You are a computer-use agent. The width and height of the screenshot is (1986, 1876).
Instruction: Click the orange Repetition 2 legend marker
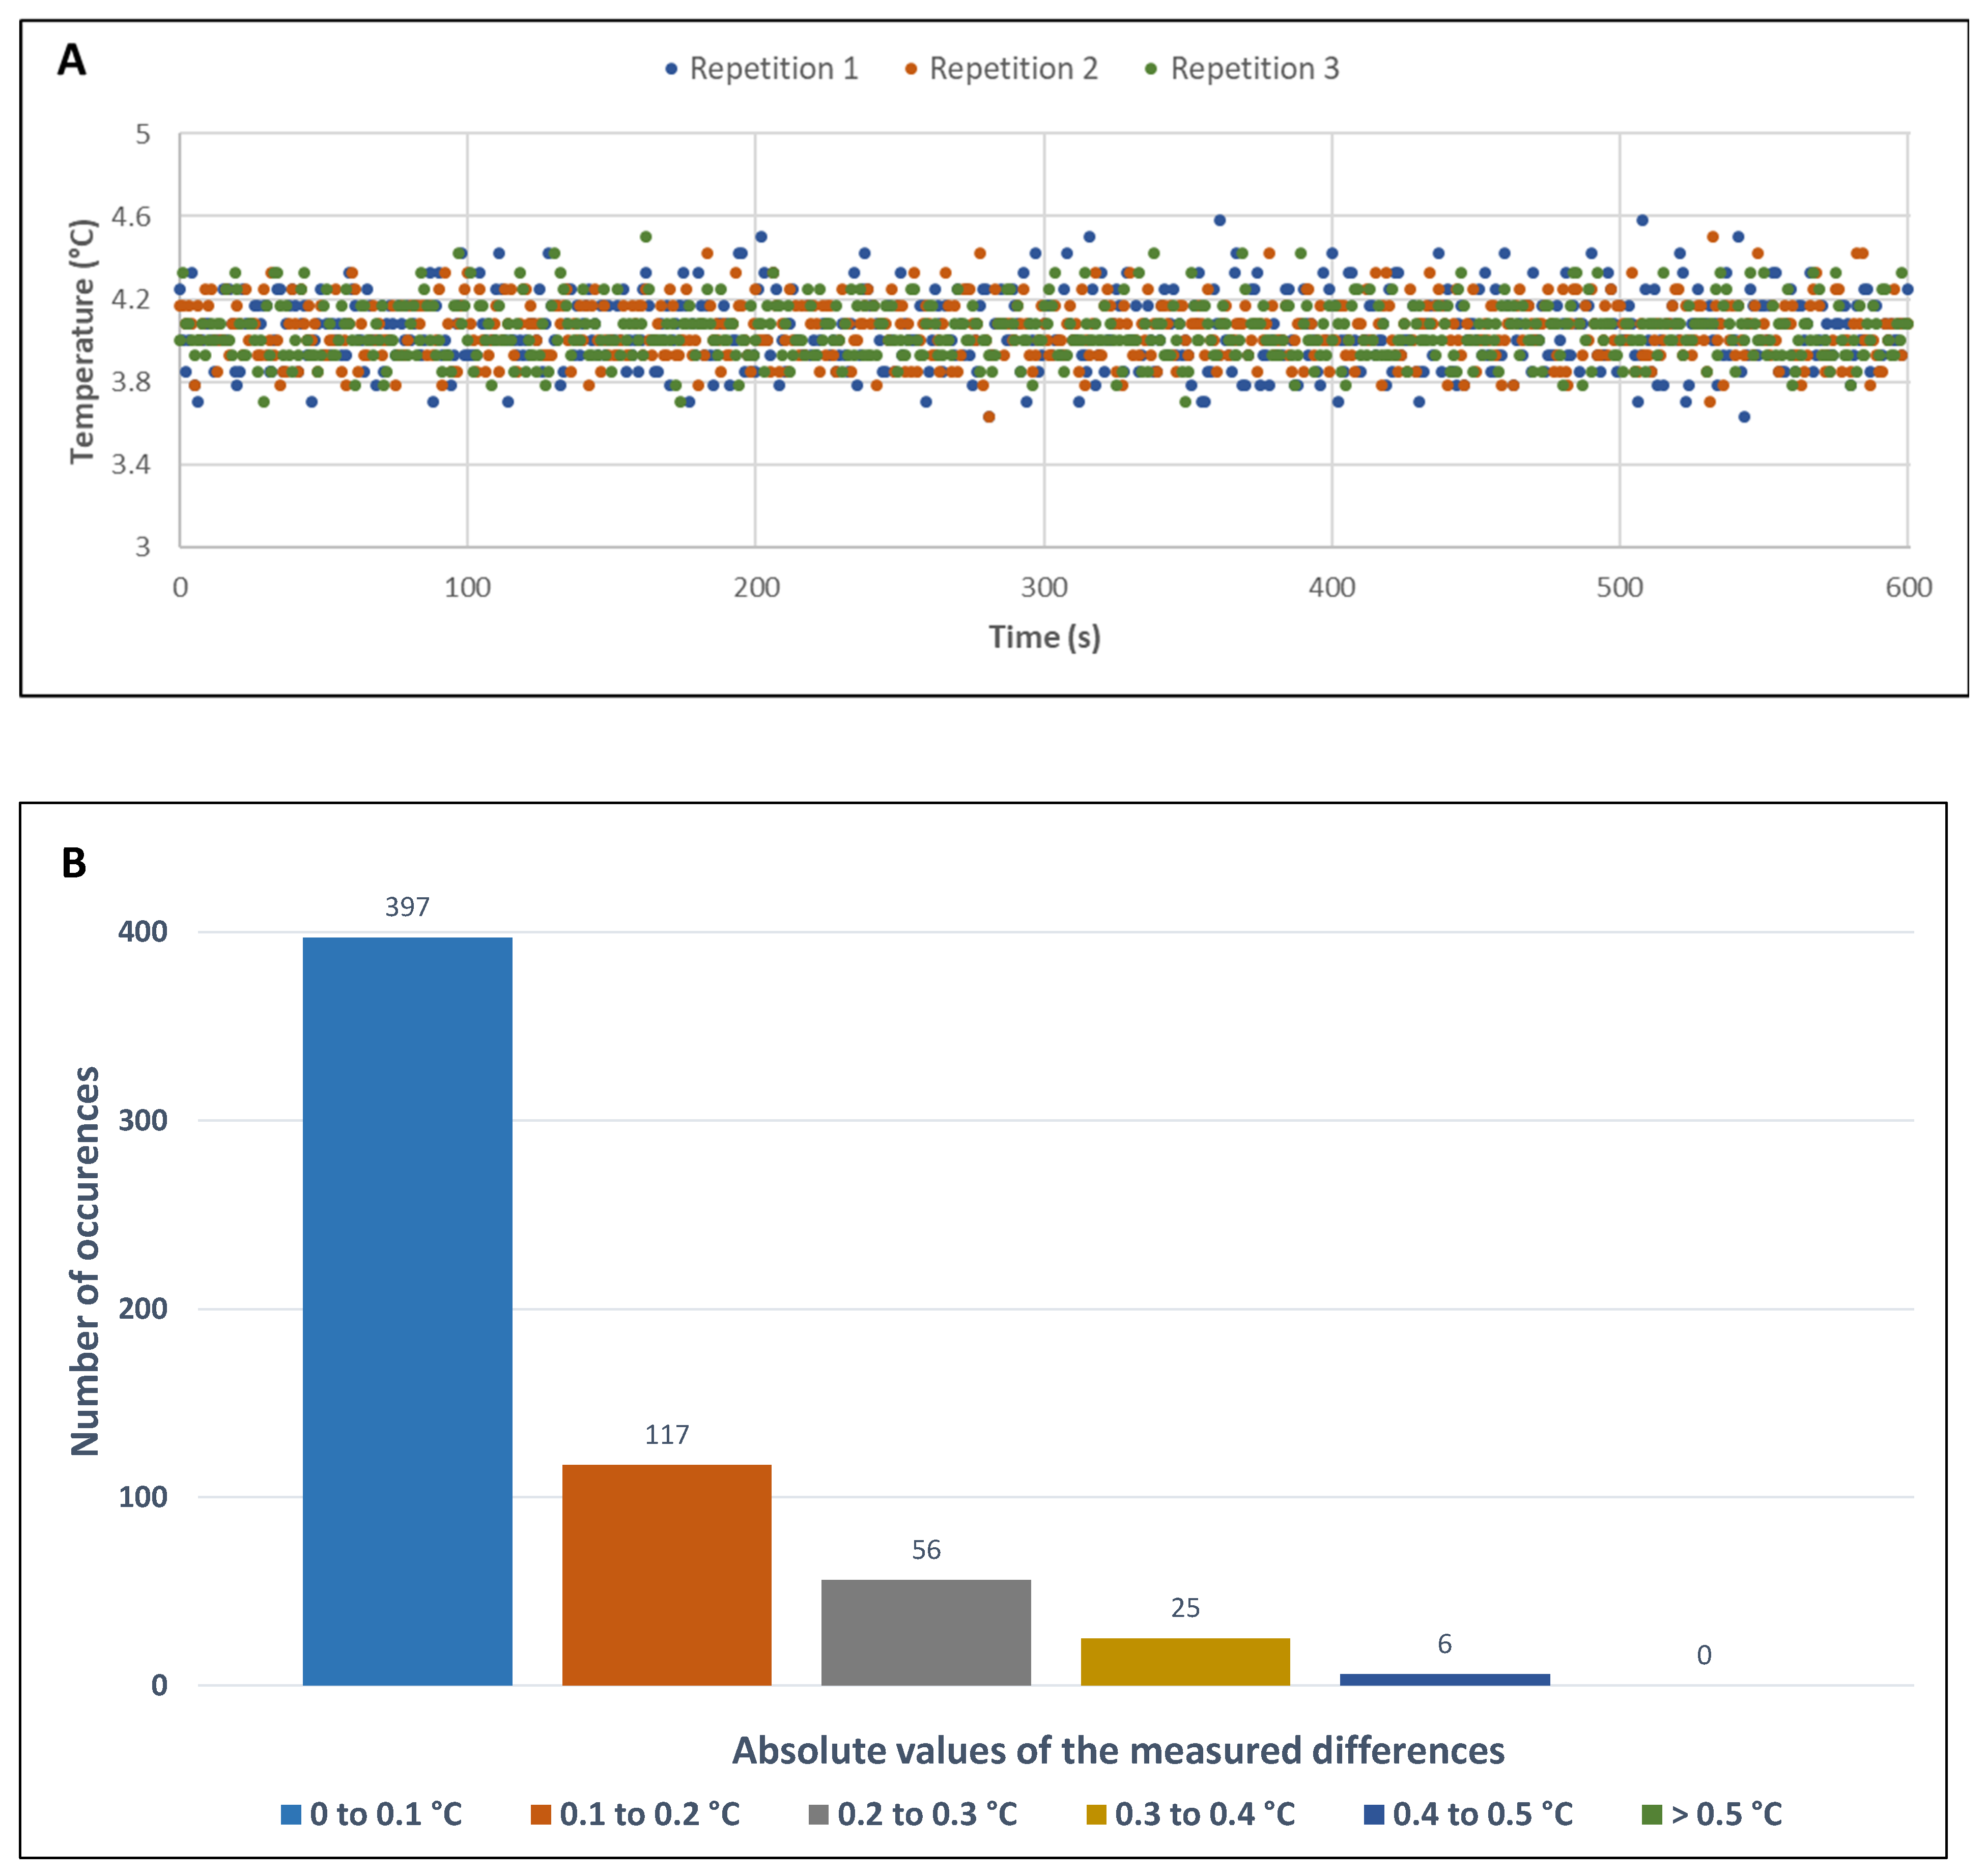click(911, 69)
